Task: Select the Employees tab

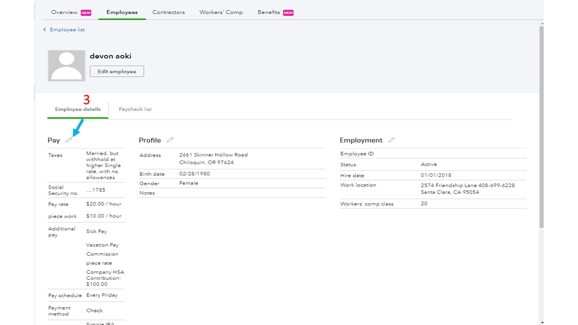Action: (122, 12)
